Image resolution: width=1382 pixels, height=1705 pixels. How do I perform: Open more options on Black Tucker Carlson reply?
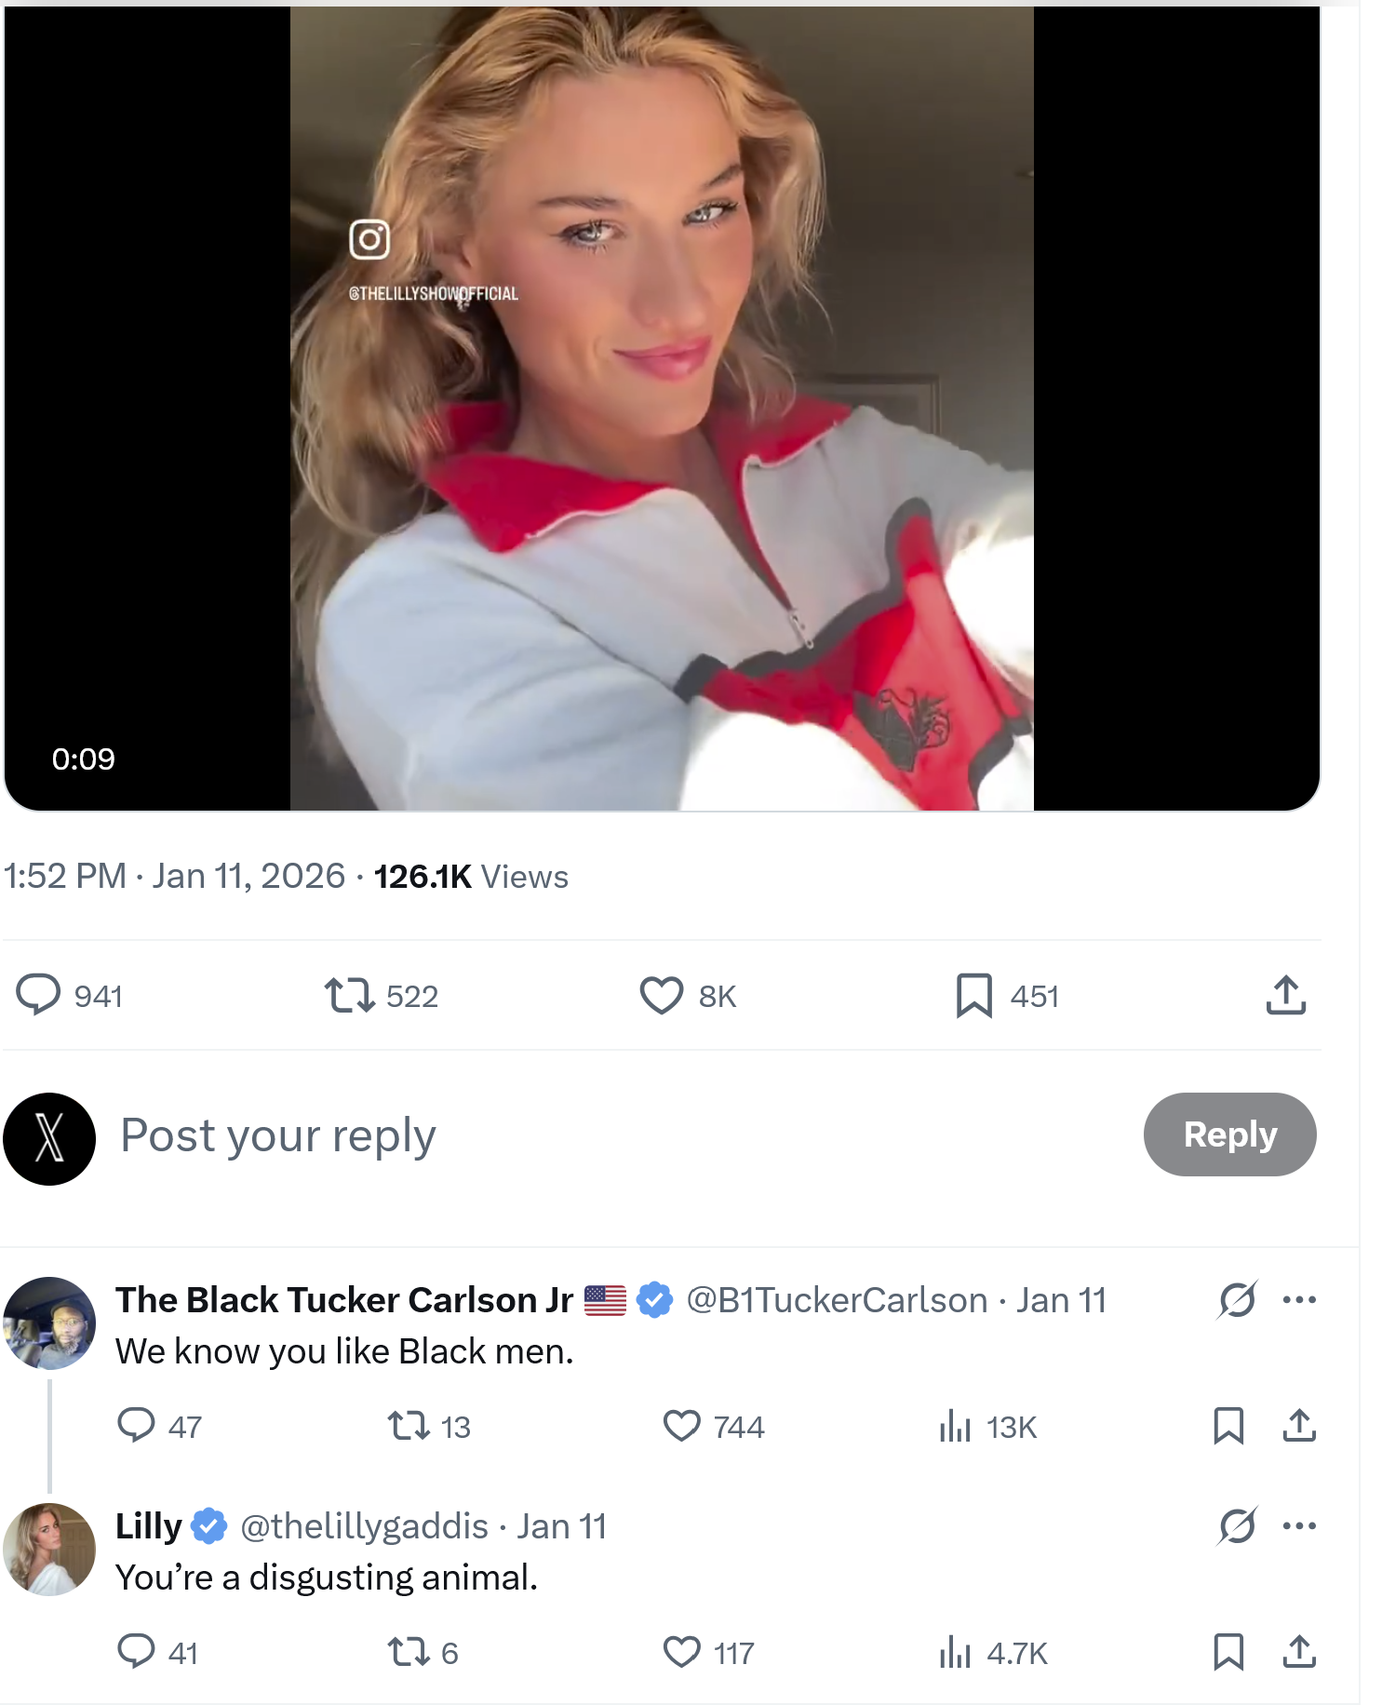pos(1299,1300)
